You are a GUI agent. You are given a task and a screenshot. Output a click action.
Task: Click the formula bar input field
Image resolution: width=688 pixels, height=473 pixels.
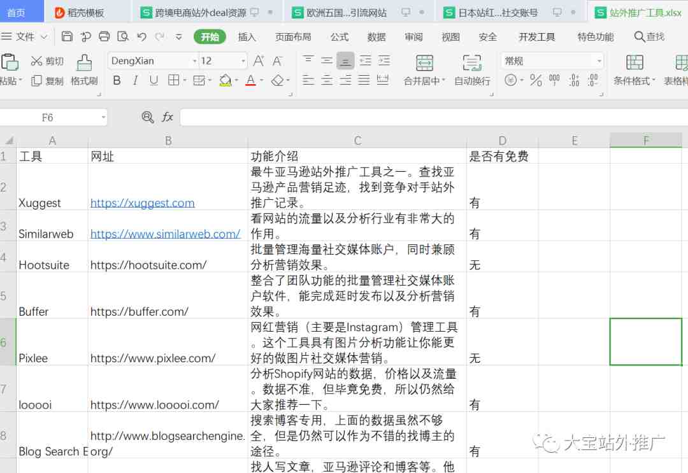(434, 118)
